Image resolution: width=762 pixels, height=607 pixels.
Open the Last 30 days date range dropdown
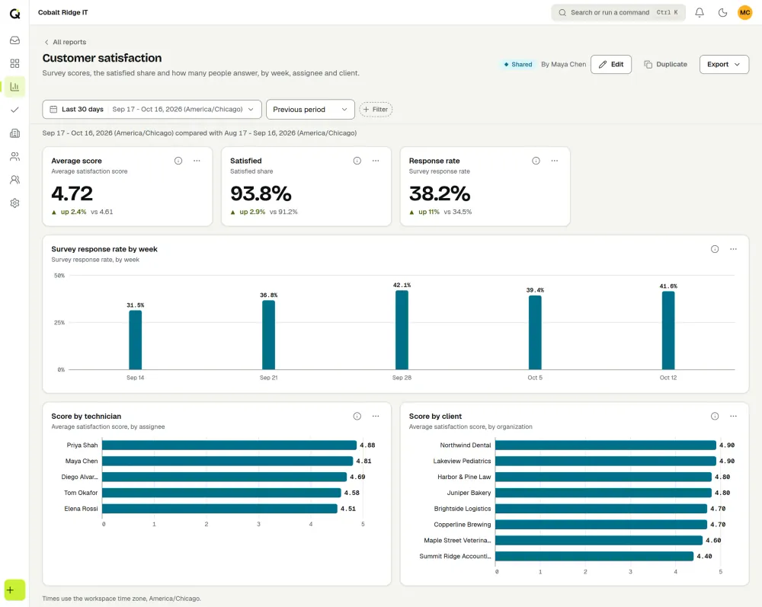coord(152,109)
